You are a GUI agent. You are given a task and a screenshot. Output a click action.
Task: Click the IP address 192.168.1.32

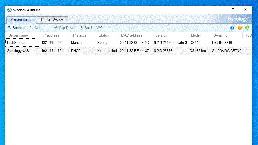[51, 43]
